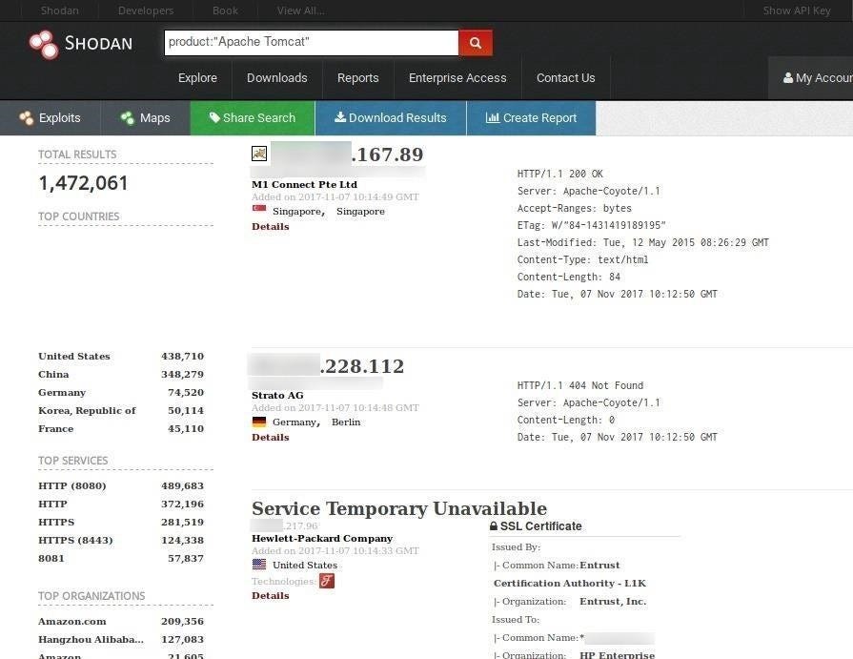This screenshot has width=853, height=659.
Task: Focus the search query input field
Action: [312, 43]
